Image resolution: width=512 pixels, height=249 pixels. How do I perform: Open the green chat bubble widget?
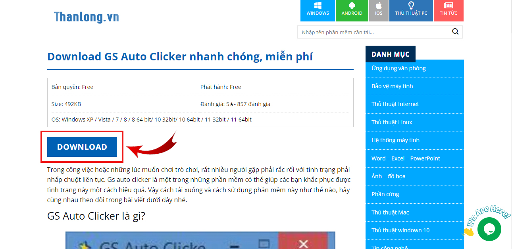click(x=489, y=229)
